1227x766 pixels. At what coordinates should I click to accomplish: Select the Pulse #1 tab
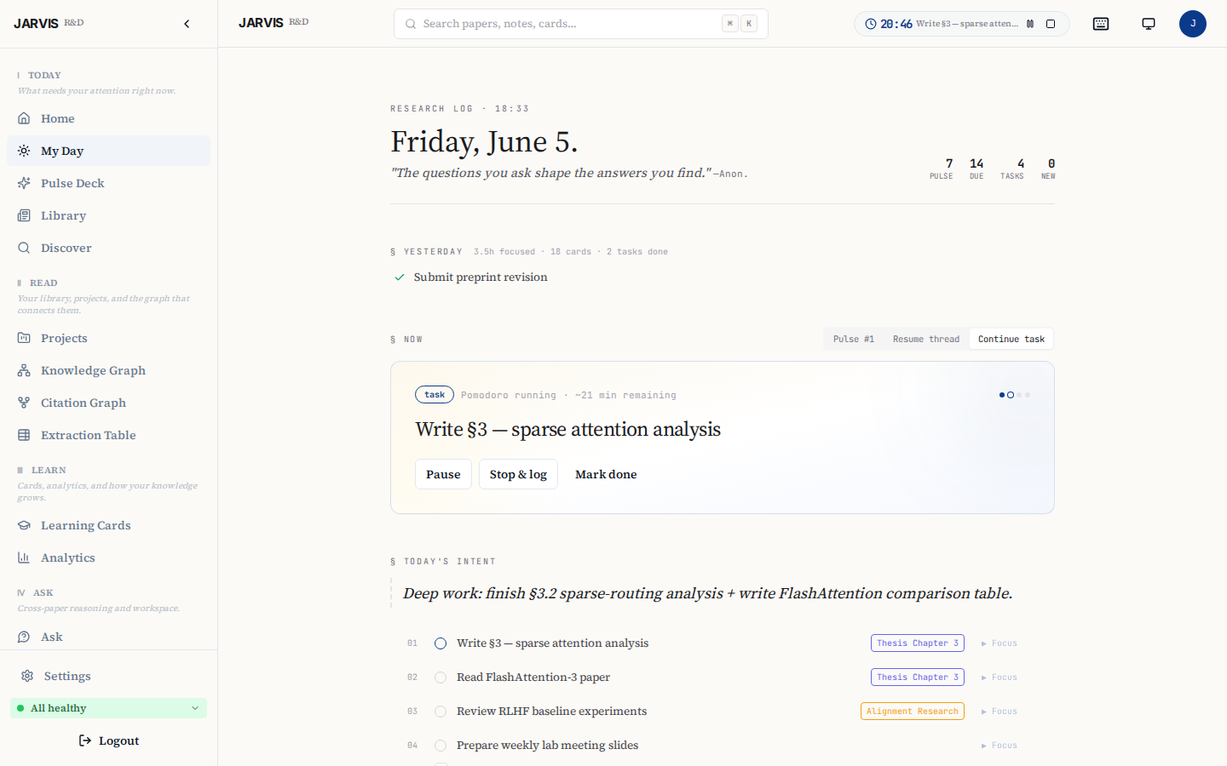(x=854, y=339)
